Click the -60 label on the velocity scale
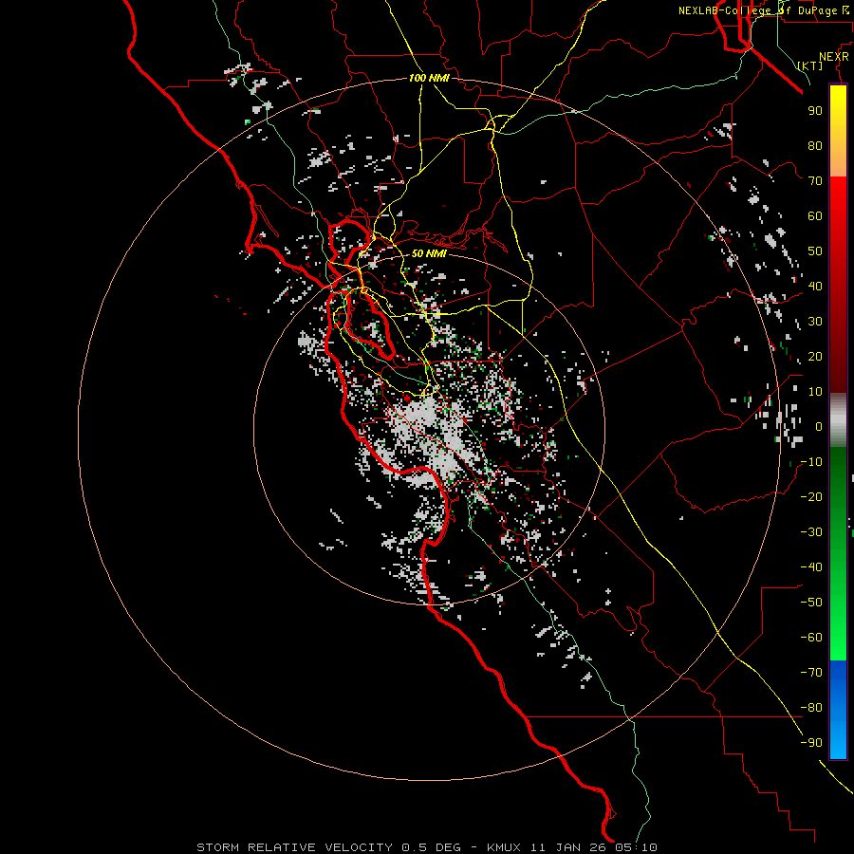854x854 pixels. [811, 638]
